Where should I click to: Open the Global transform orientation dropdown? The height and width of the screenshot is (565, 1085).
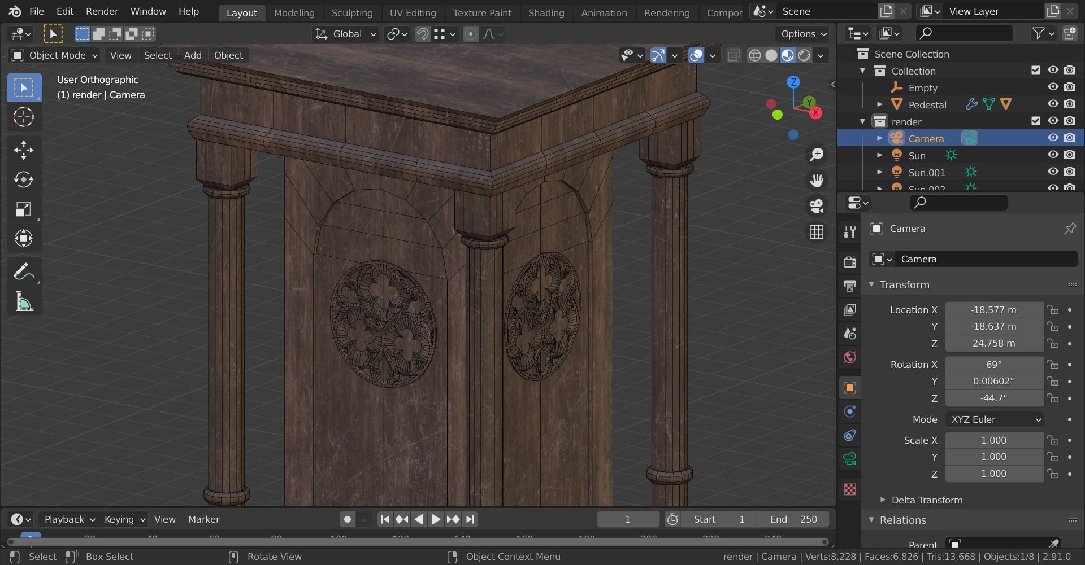(x=345, y=34)
